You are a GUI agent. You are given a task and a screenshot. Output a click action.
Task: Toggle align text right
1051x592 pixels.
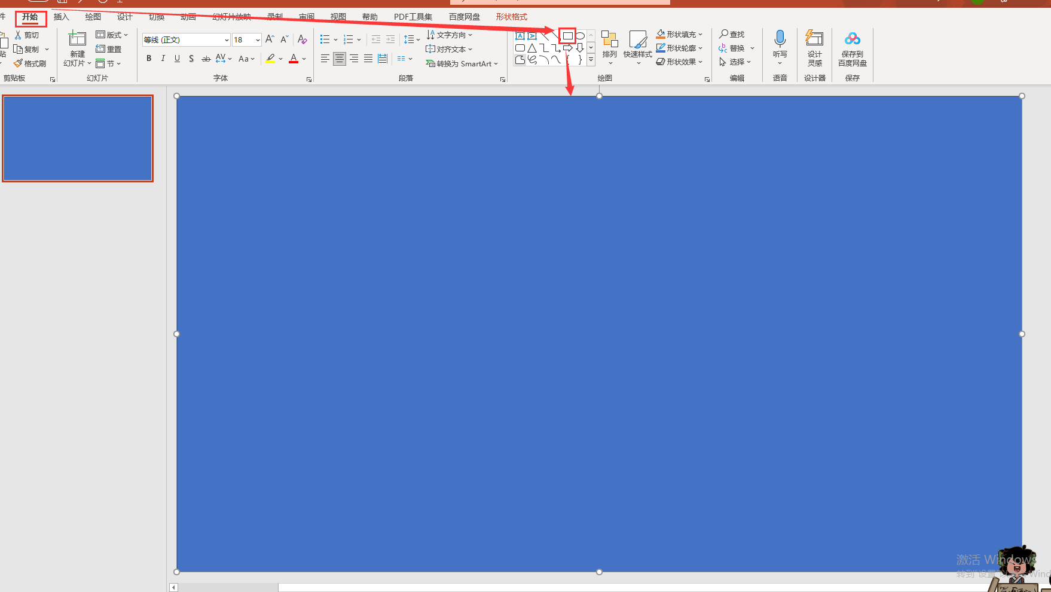tap(354, 59)
